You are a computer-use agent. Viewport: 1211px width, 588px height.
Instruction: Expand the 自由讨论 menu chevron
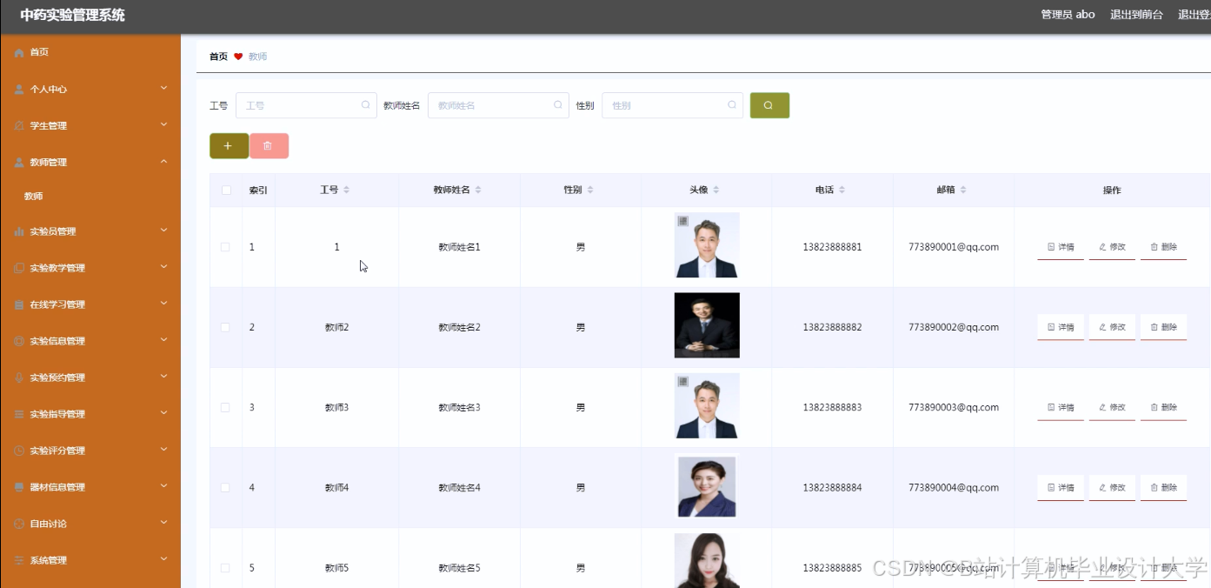click(x=163, y=523)
